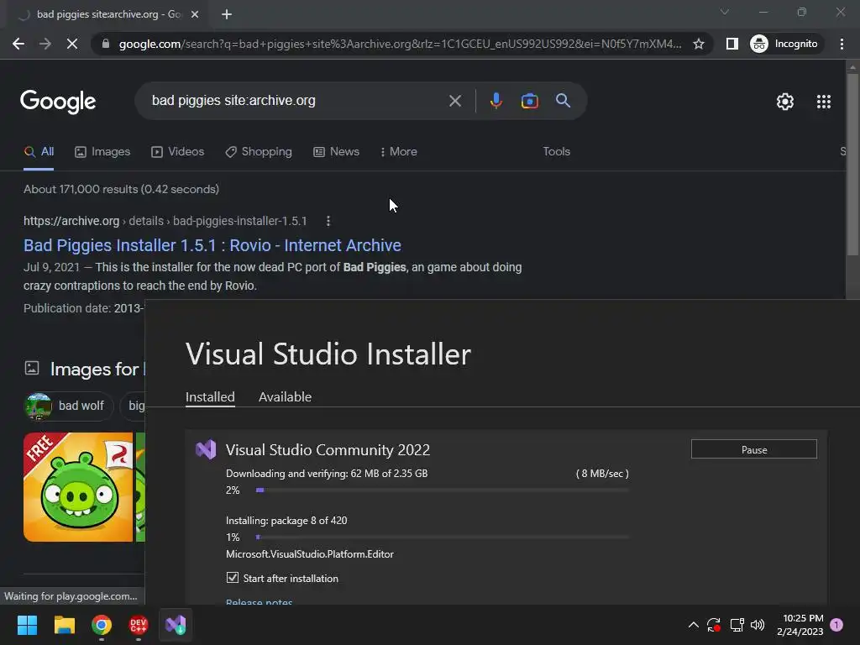860x645 pixels.
Task: Click the Microsoft.VisualStudio.Platform.Editor package text
Action: tap(310, 554)
